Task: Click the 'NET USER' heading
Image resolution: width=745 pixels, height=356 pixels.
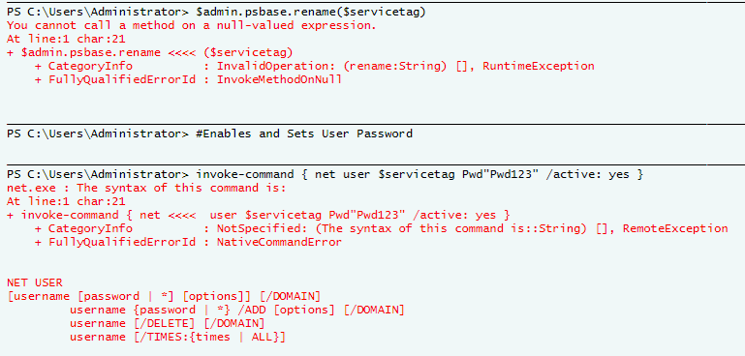Action: click(35, 282)
